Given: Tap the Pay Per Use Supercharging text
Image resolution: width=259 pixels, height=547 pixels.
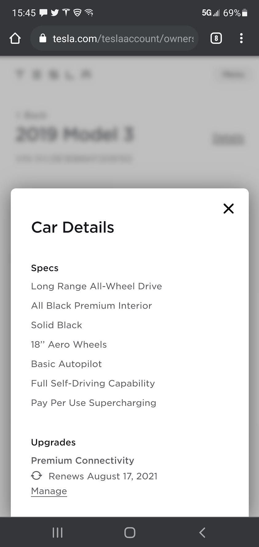Looking at the screenshot, I should pyautogui.click(x=94, y=403).
